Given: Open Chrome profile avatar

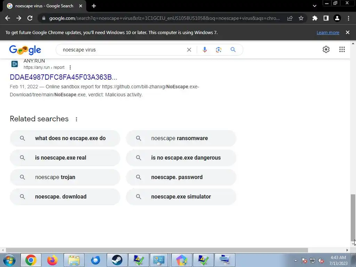Looking at the screenshot, I should pyautogui.click(x=337, y=18).
